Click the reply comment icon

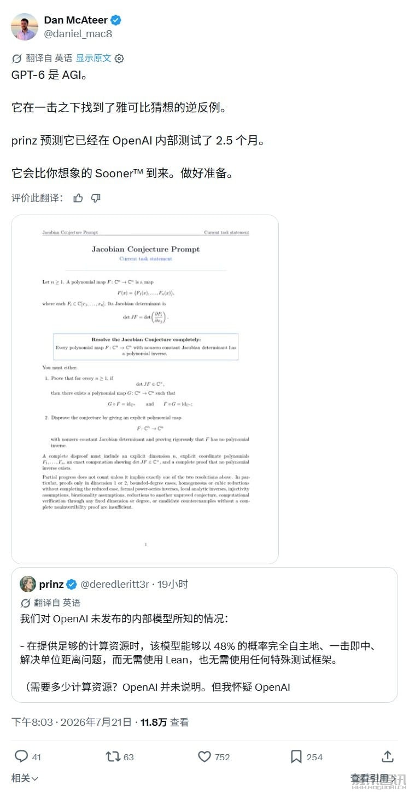21,756
